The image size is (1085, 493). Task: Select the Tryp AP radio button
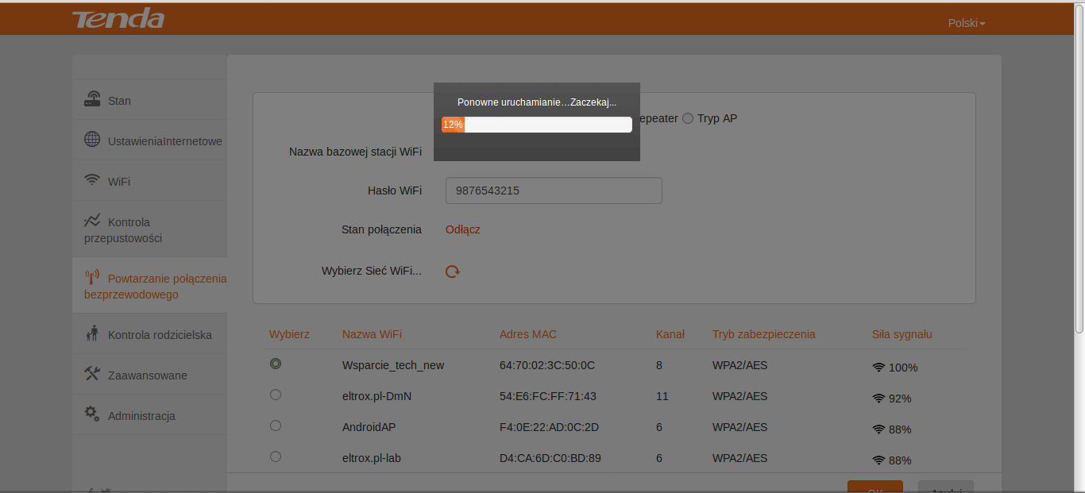pyautogui.click(x=688, y=118)
